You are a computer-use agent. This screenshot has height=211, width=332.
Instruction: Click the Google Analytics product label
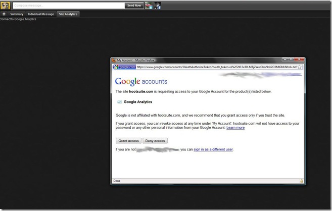(138, 102)
